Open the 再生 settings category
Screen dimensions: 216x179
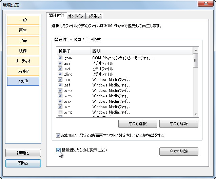pos(23,31)
